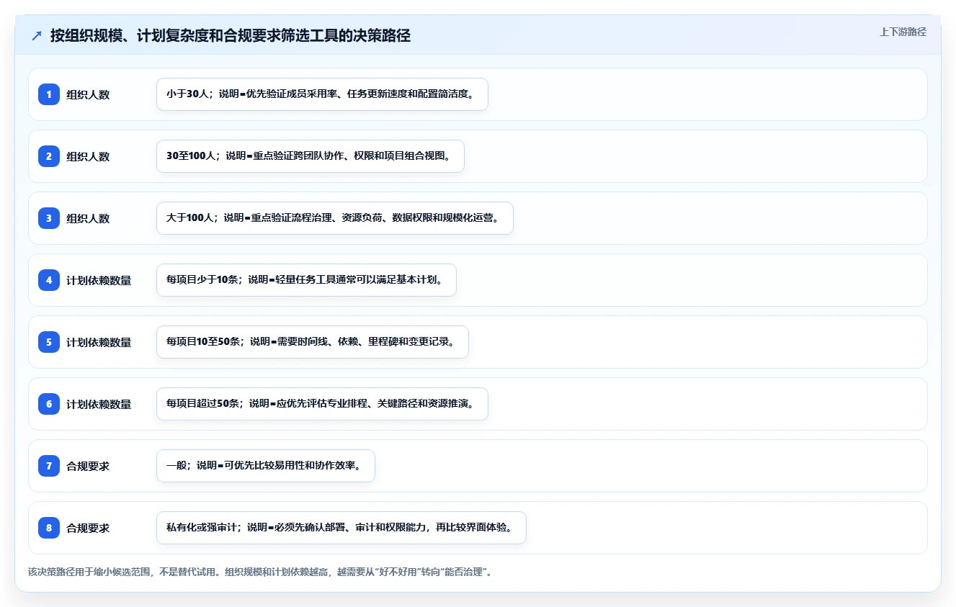Select the 每项目少于10条 description box
Screen dimensions: 956x607
pos(306,280)
